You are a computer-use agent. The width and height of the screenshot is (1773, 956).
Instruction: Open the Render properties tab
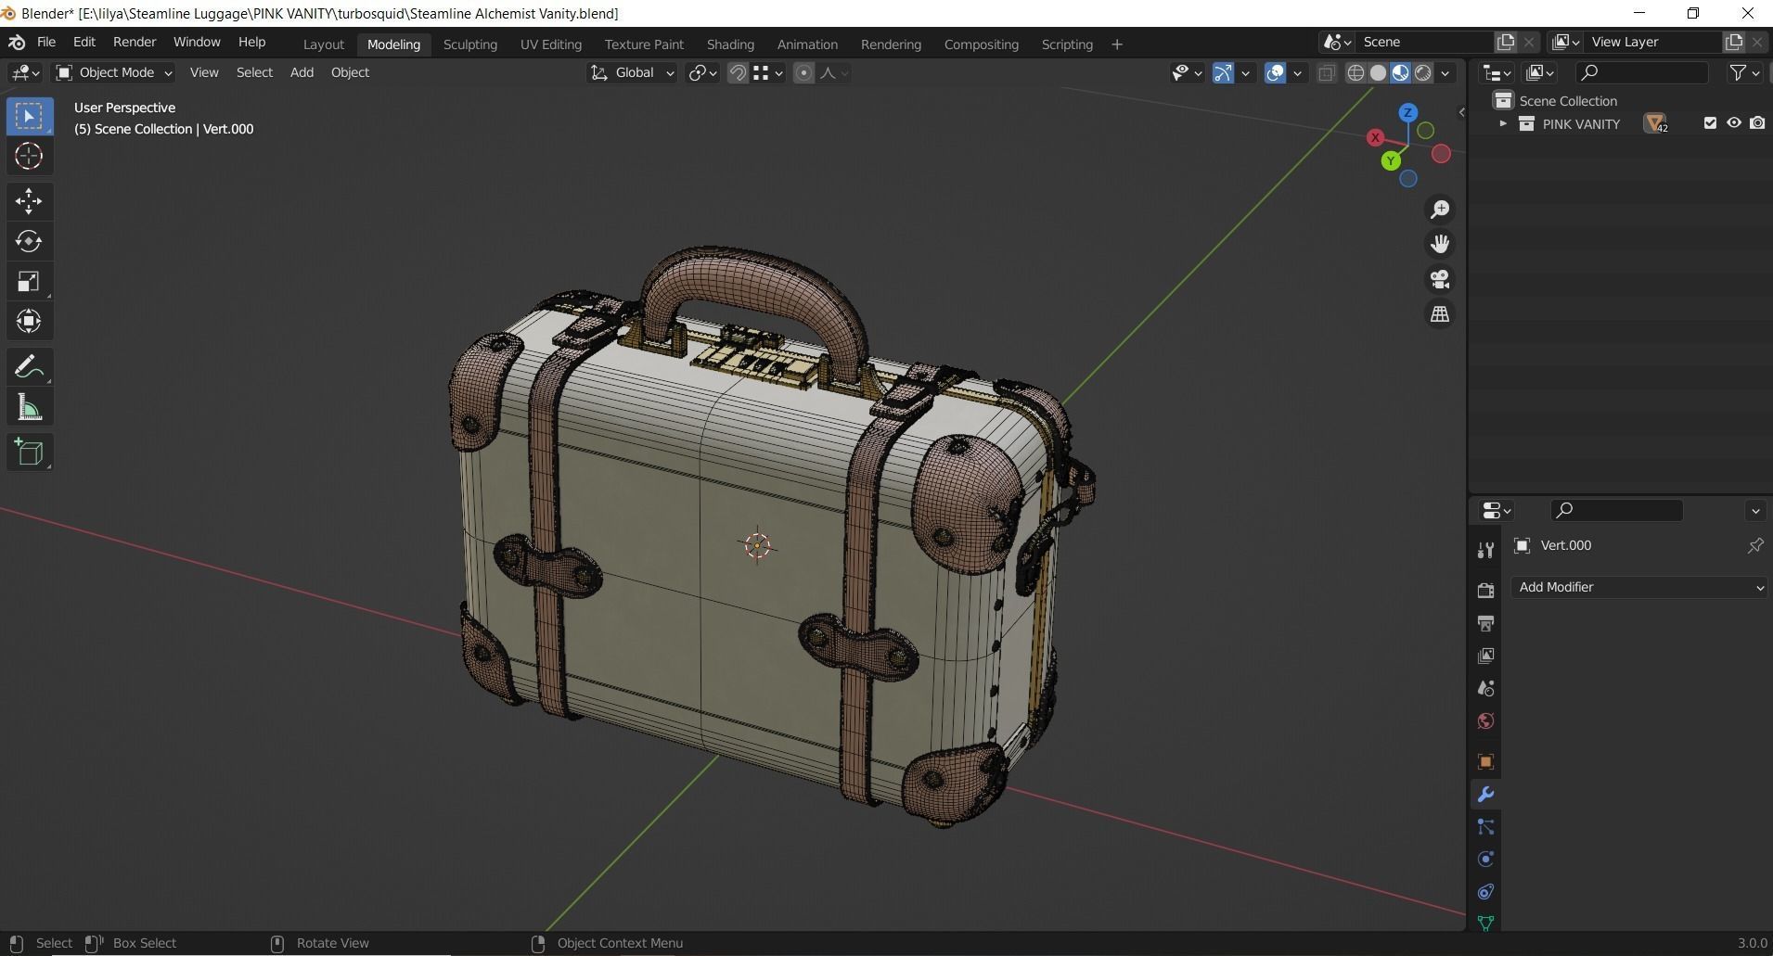[1485, 590]
